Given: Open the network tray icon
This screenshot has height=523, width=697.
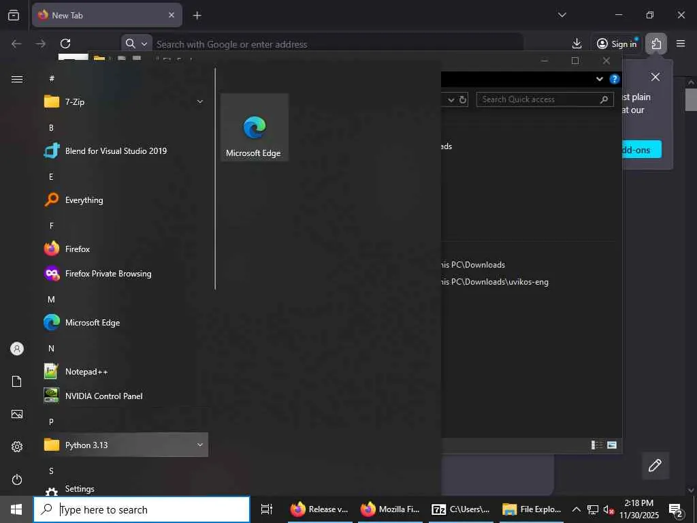Looking at the screenshot, I should click(x=593, y=509).
